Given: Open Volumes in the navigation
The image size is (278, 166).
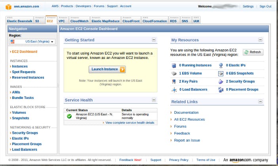Looking at the screenshot, I should pos(19,113).
